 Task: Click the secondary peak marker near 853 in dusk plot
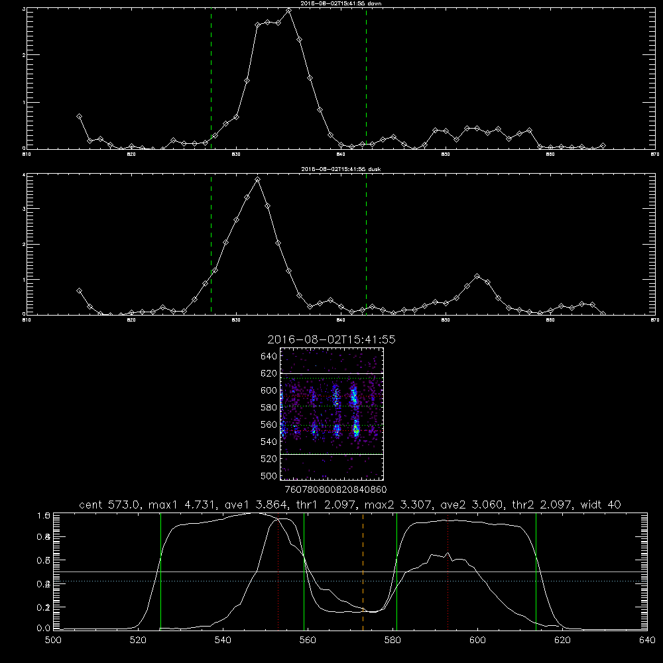click(477, 276)
